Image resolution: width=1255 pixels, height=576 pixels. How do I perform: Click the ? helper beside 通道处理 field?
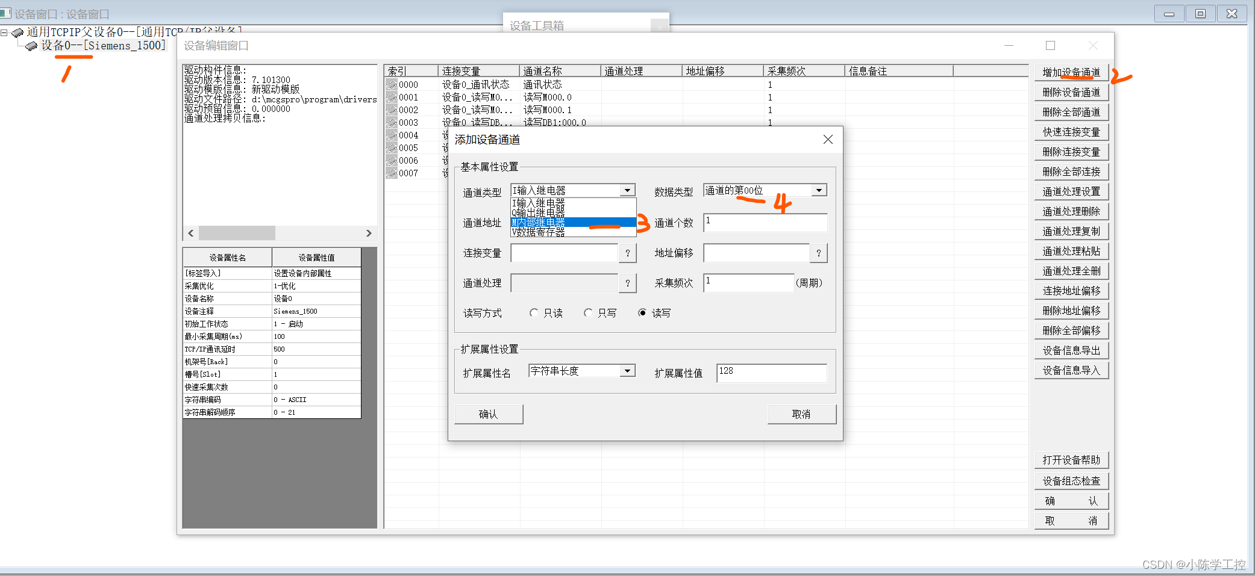click(628, 283)
